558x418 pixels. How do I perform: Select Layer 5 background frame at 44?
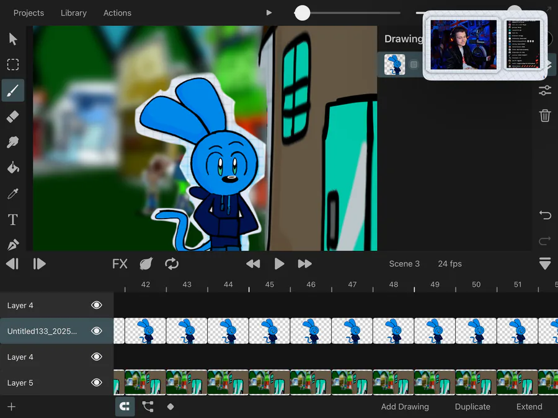[x=228, y=383]
